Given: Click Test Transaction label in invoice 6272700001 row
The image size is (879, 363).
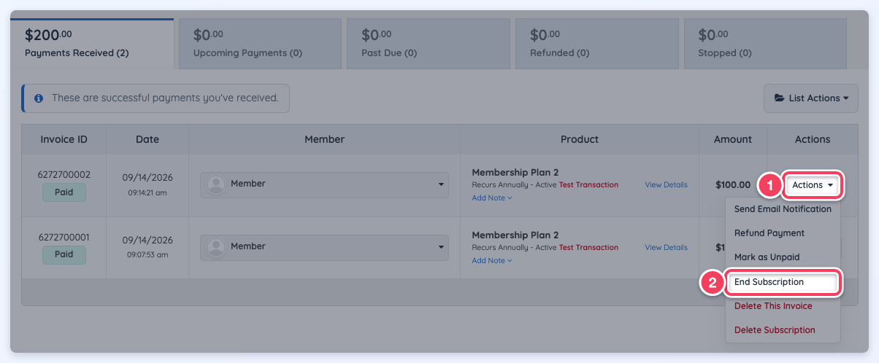Looking at the screenshot, I should click(588, 248).
